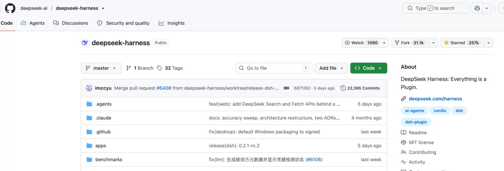Open the deepseek-harness repository avatar icon
Screen dimensions: 504x171
tap(85, 43)
